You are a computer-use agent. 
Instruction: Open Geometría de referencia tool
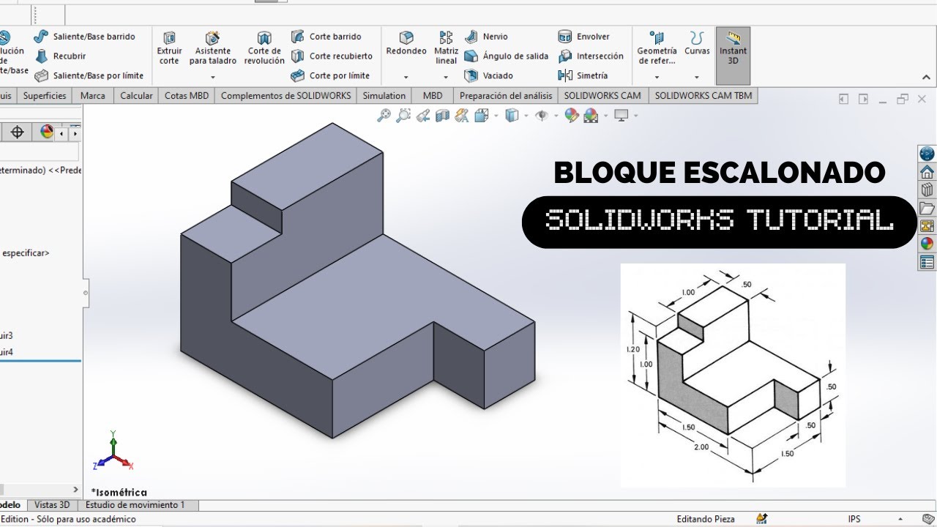coord(657,48)
